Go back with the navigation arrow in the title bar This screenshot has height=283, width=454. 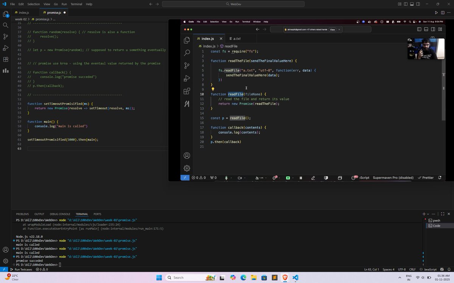point(151,4)
